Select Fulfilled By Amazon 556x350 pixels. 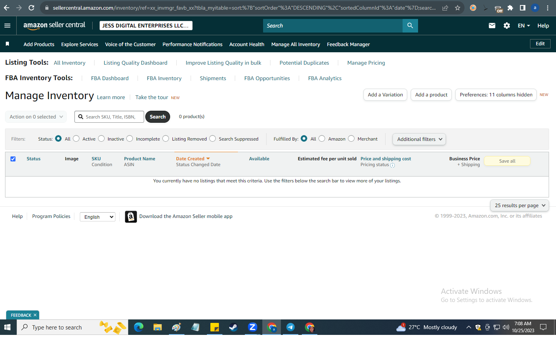click(x=322, y=139)
